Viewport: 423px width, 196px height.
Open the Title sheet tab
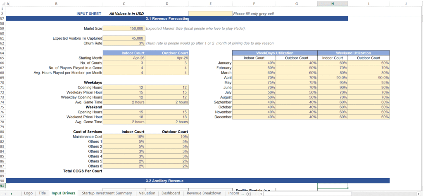[42, 193]
